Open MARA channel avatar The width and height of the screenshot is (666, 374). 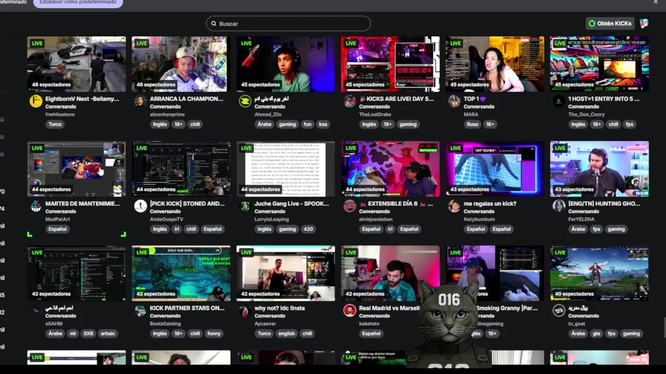[x=454, y=101]
